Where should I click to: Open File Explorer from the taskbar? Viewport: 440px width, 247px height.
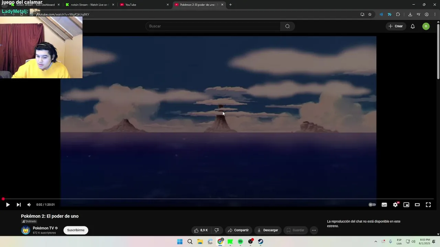point(200,242)
